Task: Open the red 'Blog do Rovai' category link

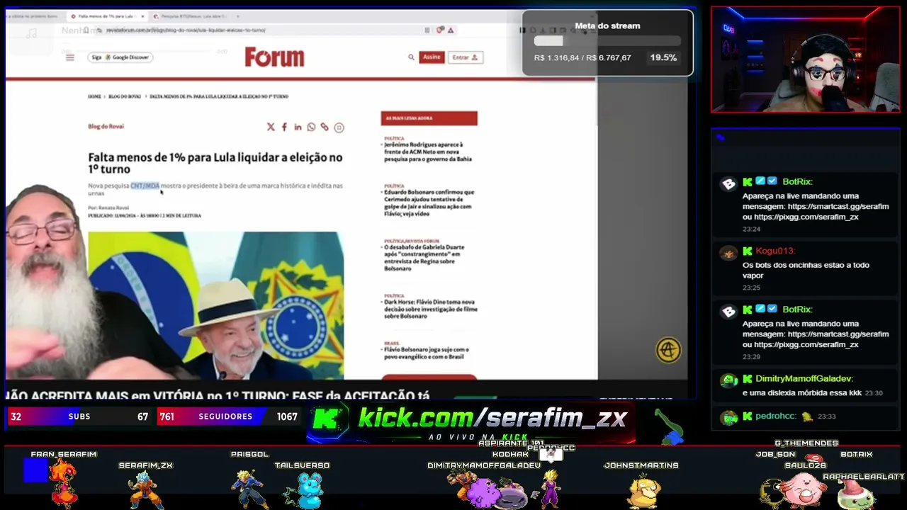Action: tap(106, 127)
